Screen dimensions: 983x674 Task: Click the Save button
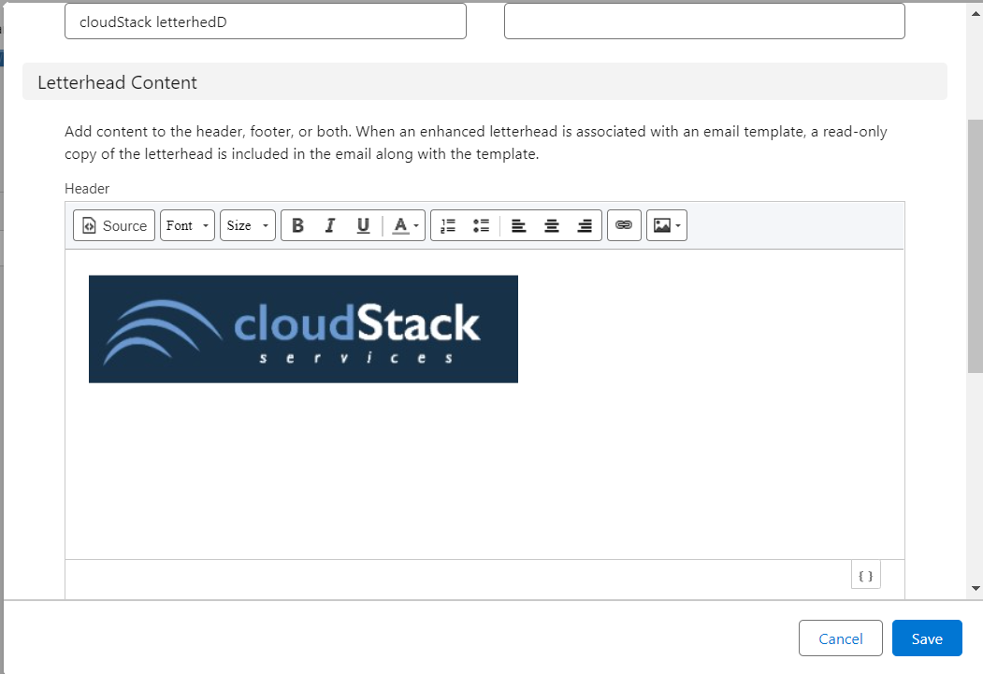click(927, 638)
